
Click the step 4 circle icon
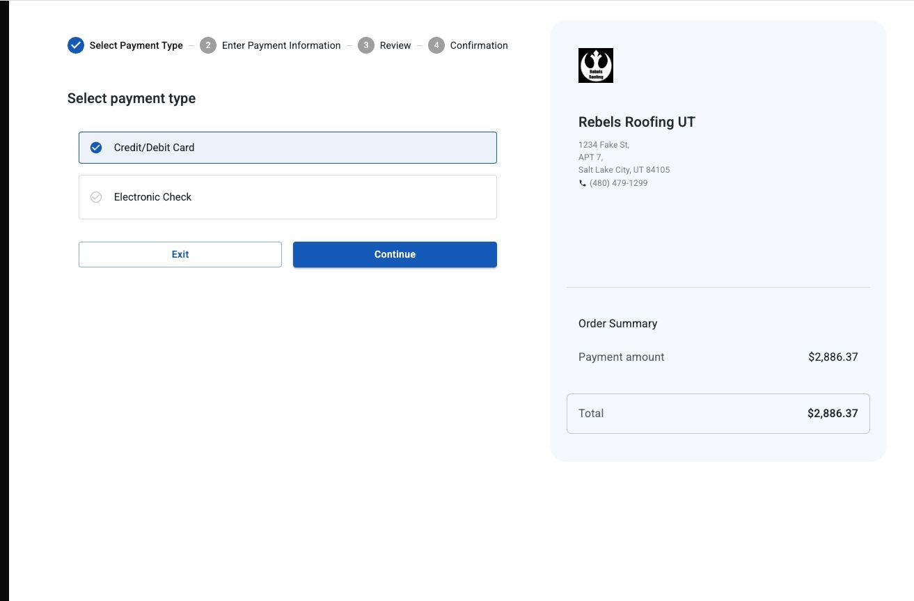436,45
